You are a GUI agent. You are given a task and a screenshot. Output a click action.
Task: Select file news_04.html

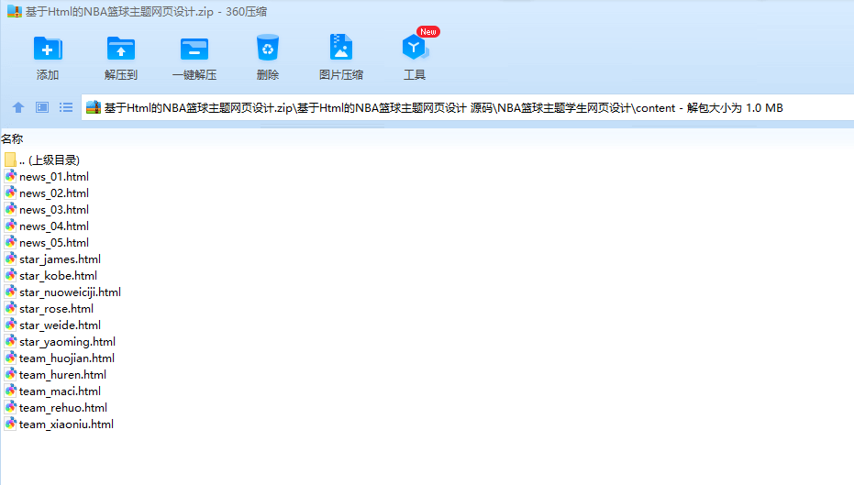[47, 226]
